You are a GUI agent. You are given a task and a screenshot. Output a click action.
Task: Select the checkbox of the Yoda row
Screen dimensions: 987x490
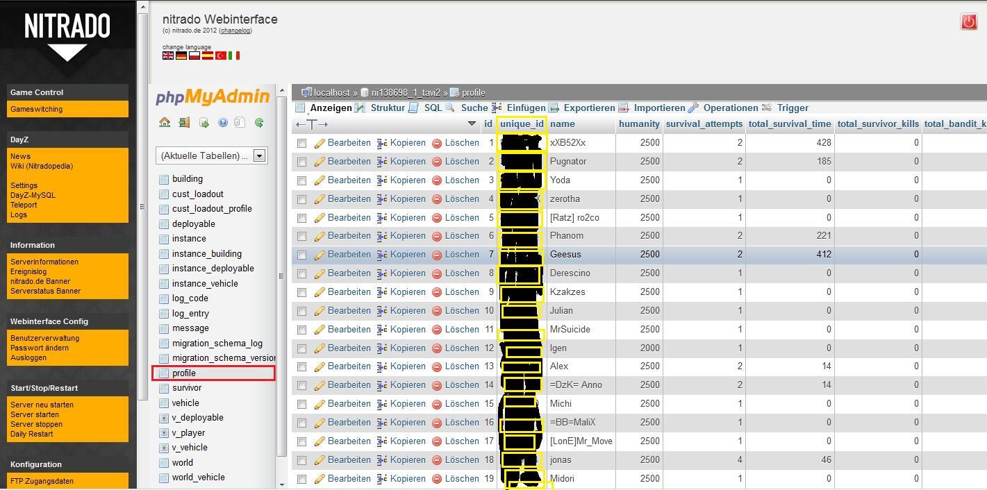[301, 180]
